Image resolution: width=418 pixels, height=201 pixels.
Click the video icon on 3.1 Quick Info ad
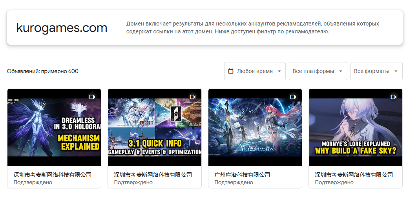[x=192, y=97]
